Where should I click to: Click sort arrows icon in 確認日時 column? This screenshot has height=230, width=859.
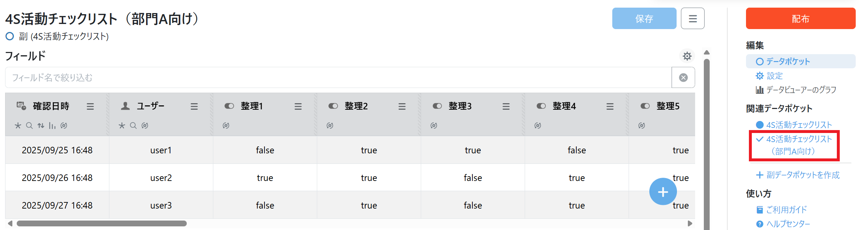[41, 125]
